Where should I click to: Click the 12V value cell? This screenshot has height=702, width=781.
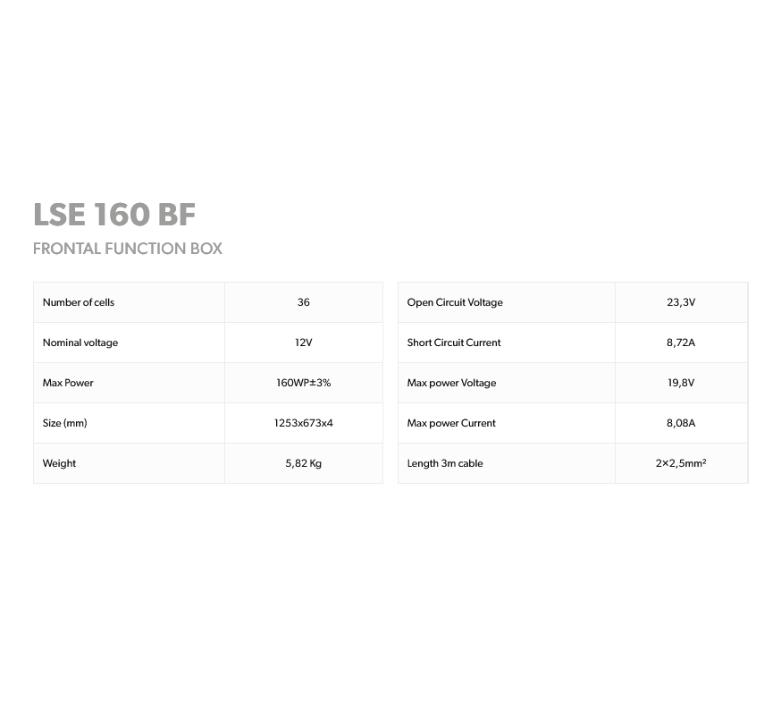[x=304, y=343]
